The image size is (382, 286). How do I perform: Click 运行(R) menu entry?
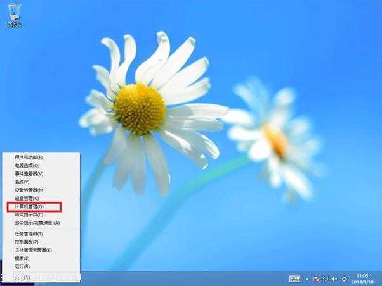coord(22,266)
